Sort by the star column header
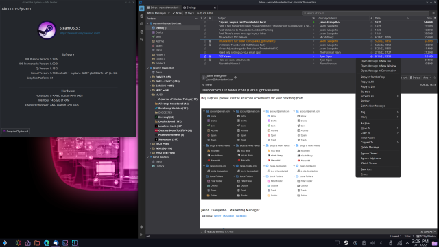The height and width of the screenshot is (247, 439). [x=206, y=19]
